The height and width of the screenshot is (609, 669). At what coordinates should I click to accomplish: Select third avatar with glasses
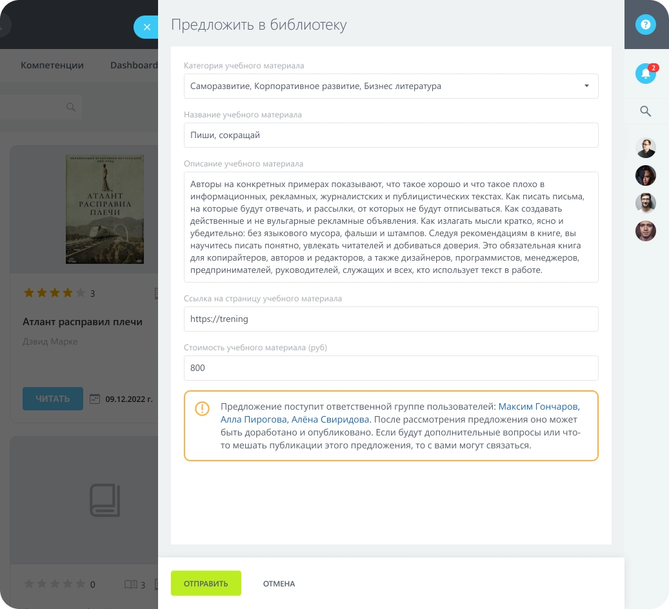(x=646, y=203)
